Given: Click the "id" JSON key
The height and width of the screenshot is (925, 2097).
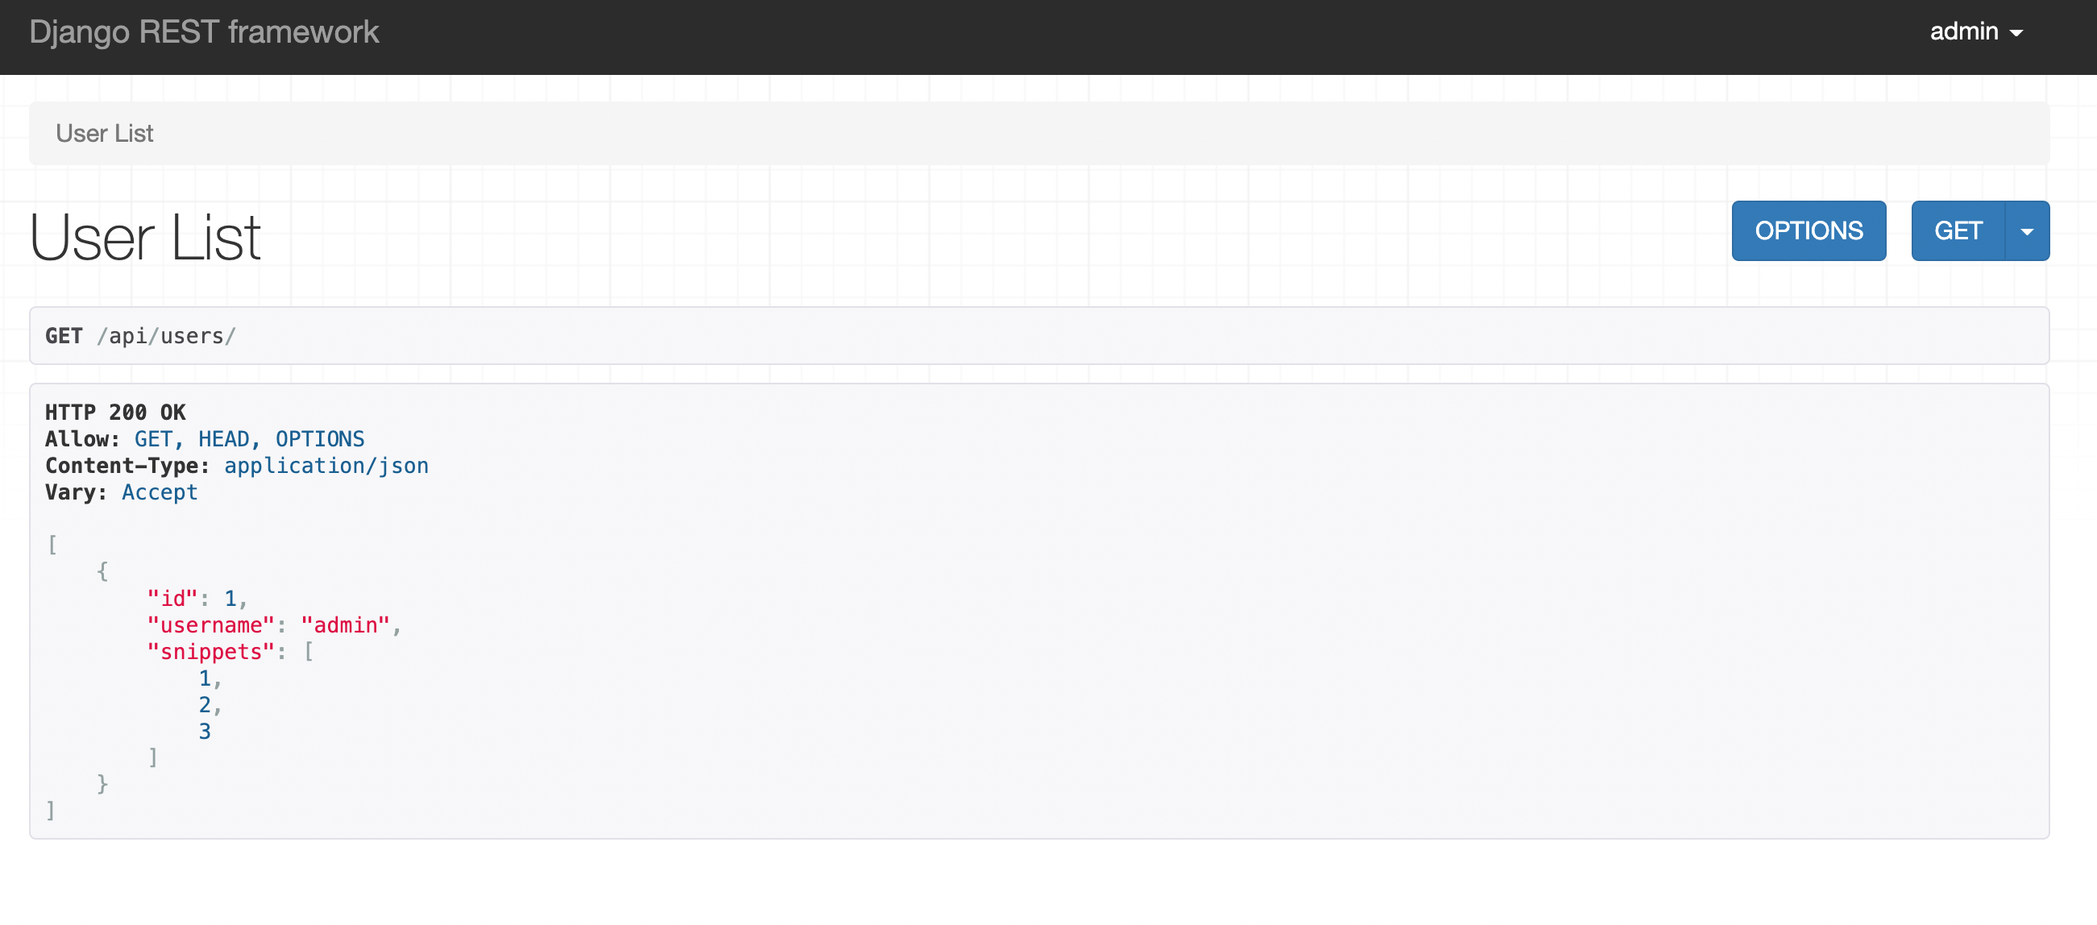Looking at the screenshot, I should (172, 599).
